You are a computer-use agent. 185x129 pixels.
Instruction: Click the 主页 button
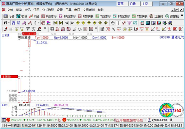click(x=147, y=4)
